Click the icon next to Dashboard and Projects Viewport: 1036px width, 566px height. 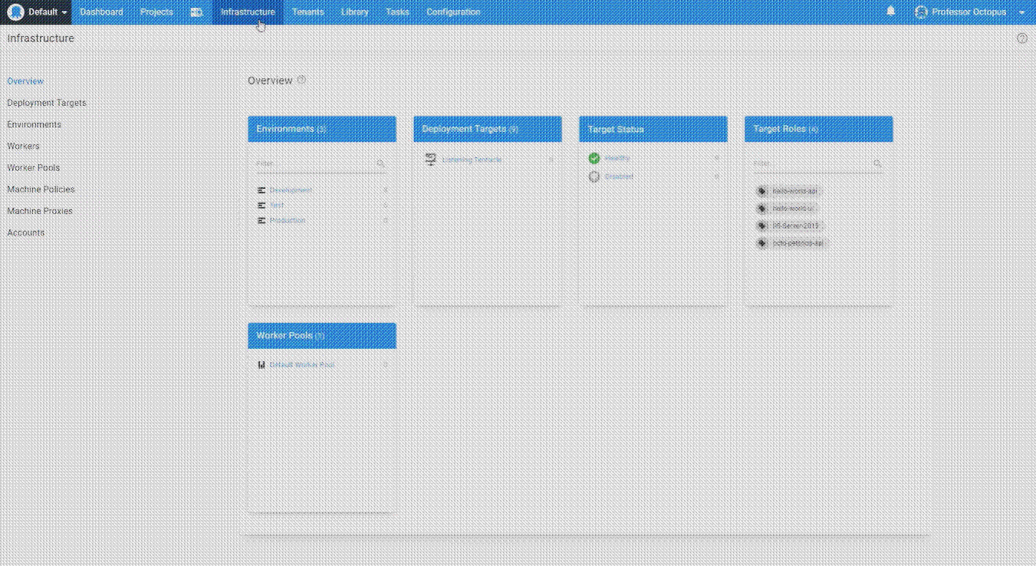pyautogui.click(x=196, y=12)
